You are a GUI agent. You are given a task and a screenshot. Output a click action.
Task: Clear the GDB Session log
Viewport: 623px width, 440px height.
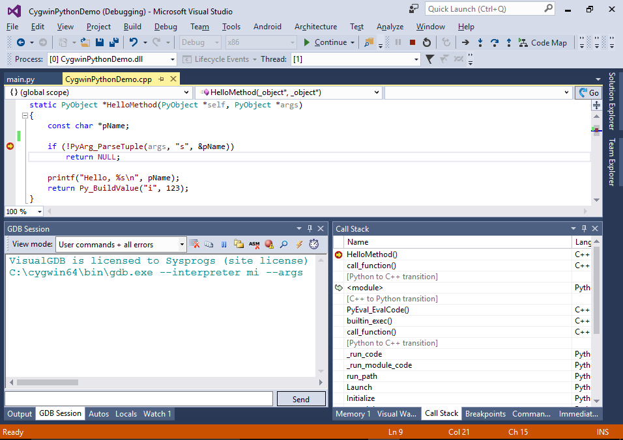[x=194, y=244]
